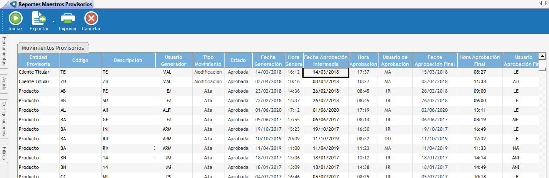This screenshot has height=178, width=549.
Task: Sort by Entidad Provisoria column header
Action: coord(38,60)
